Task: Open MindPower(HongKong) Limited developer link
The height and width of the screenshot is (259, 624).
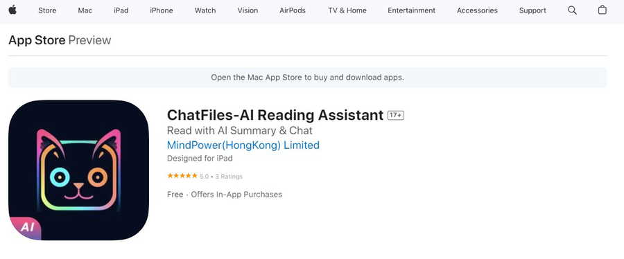Action: [243, 145]
